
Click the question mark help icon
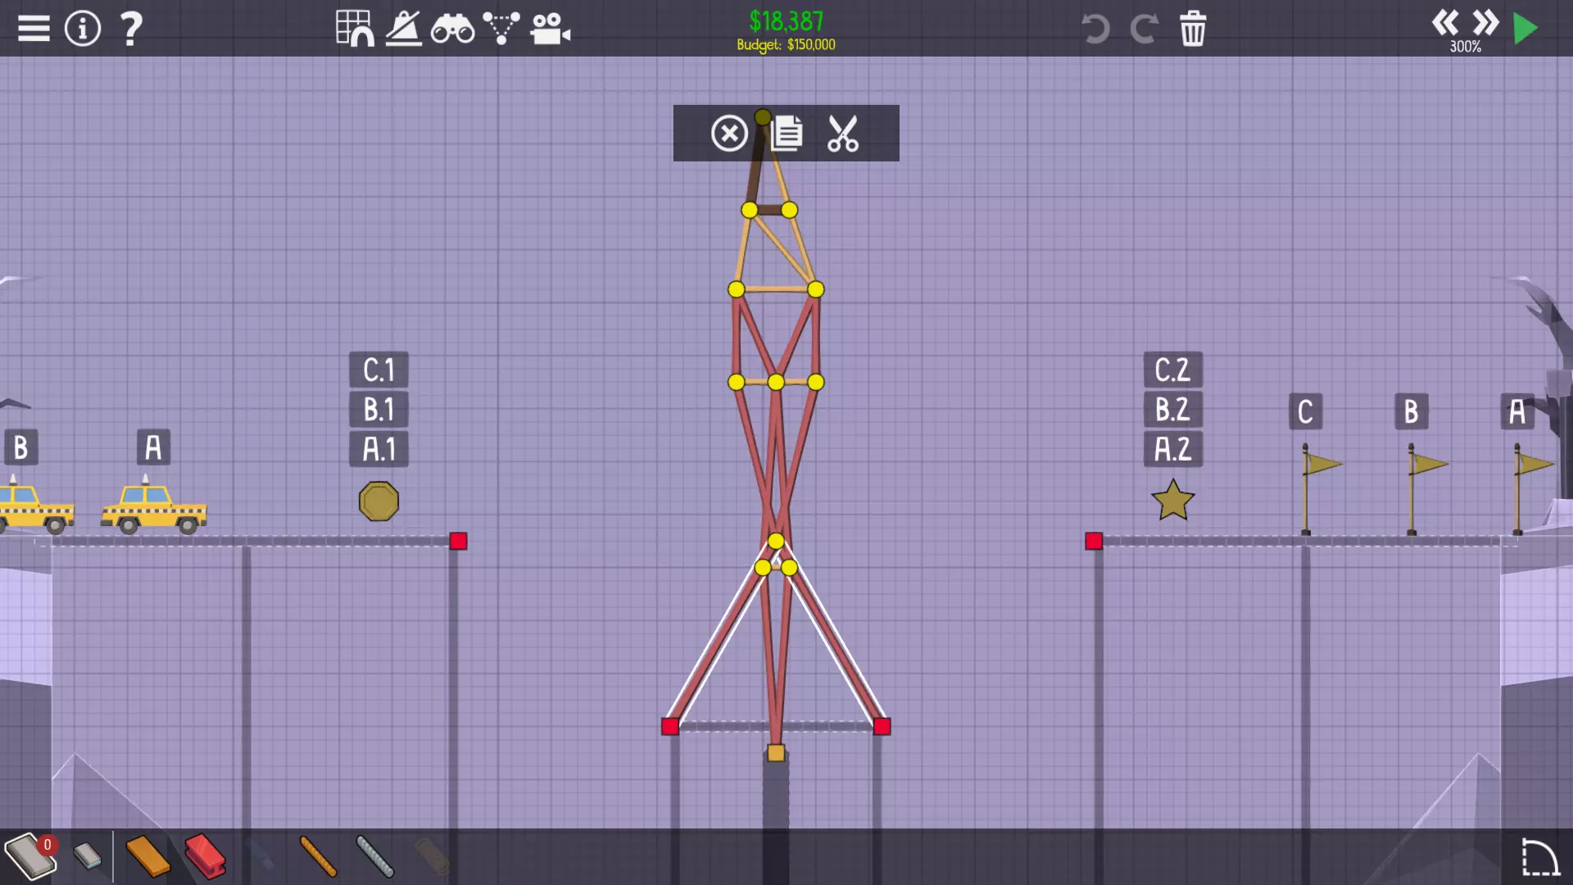(x=131, y=29)
